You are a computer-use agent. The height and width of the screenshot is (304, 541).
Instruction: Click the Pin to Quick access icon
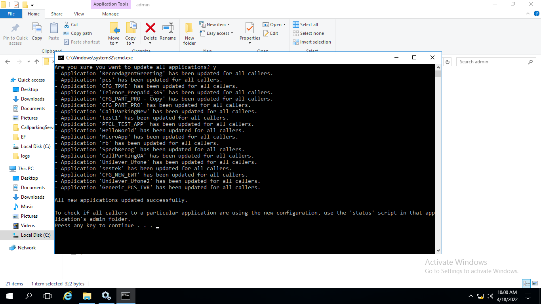tap(15, 32)
